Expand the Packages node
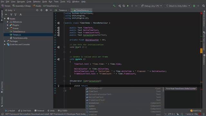This screenshot has height=116, width=206. tap(5, 41)
